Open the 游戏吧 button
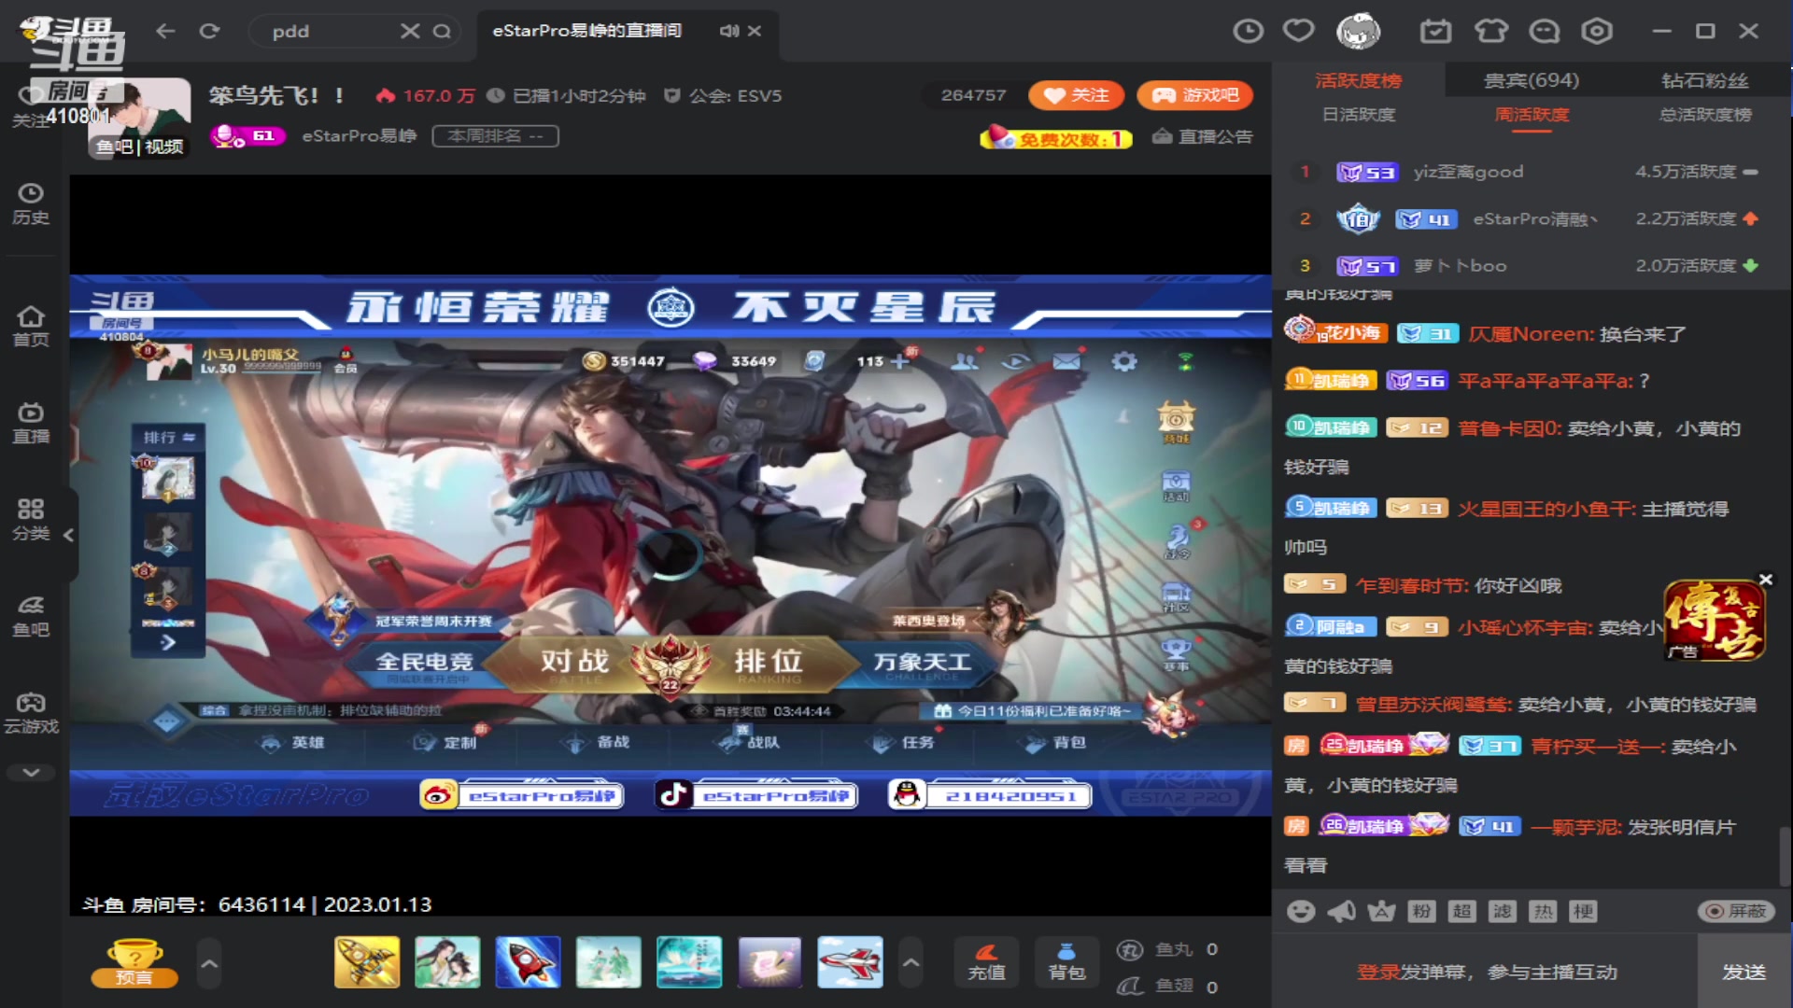Image resolution: width=1793 pixels, height=1008 pixels. 1195,95
